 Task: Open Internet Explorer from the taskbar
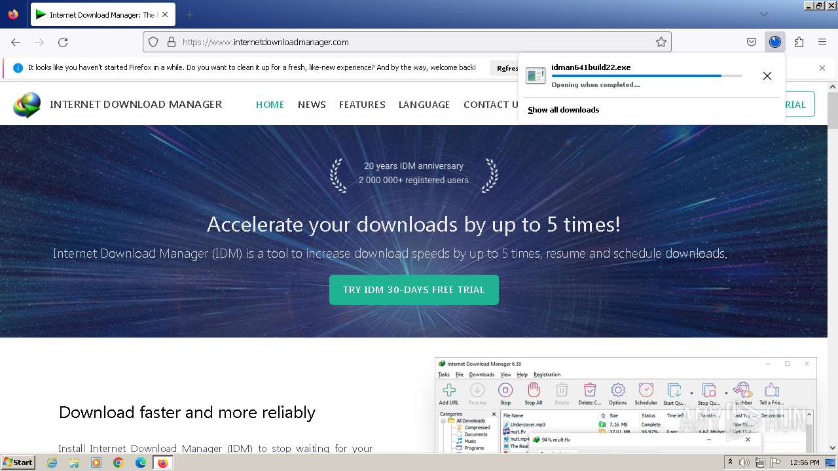52,462
